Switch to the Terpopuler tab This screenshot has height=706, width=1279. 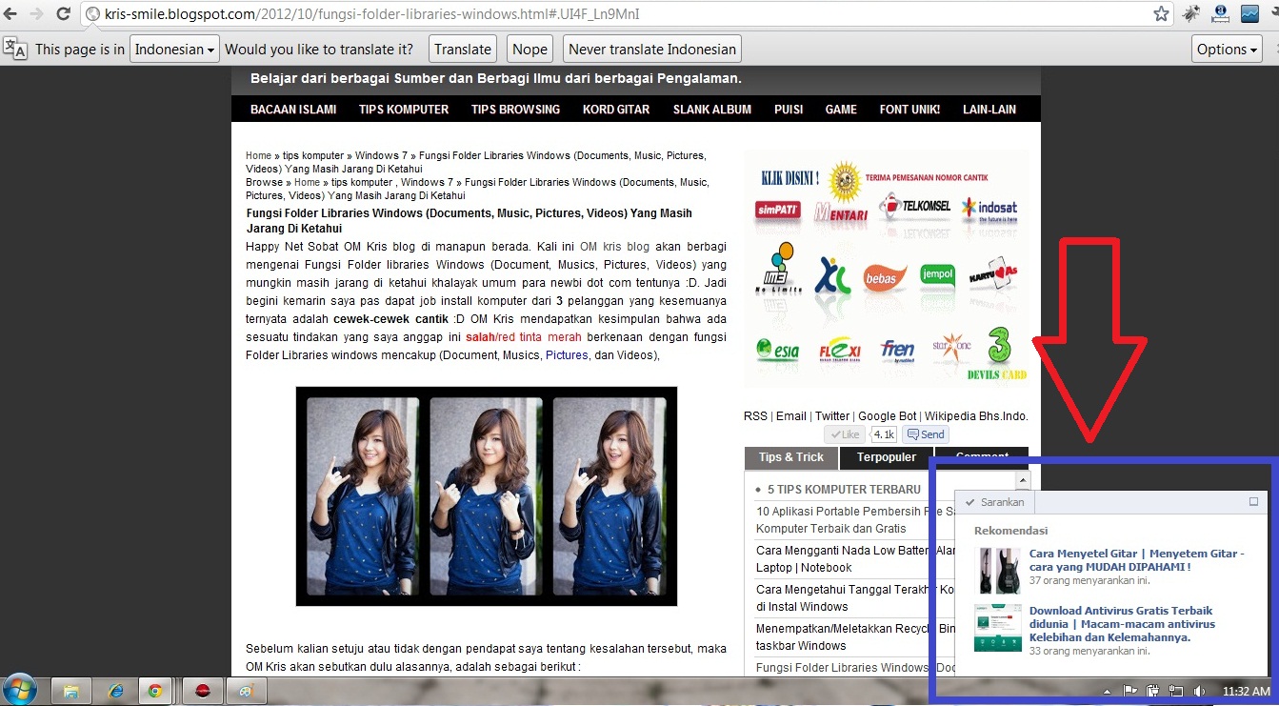click(887, 458)
